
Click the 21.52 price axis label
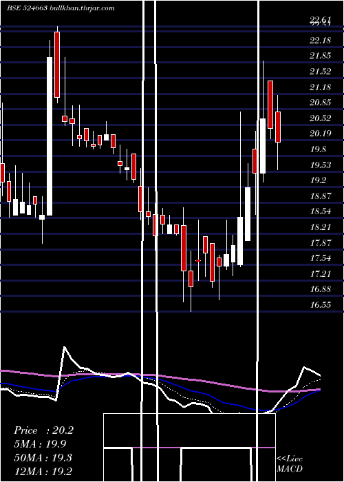pos(321,72)
